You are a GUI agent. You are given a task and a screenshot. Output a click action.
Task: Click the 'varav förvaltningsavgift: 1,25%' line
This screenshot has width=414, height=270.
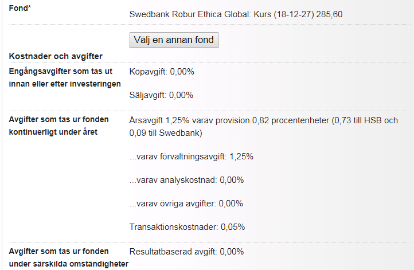coord(192,156)
